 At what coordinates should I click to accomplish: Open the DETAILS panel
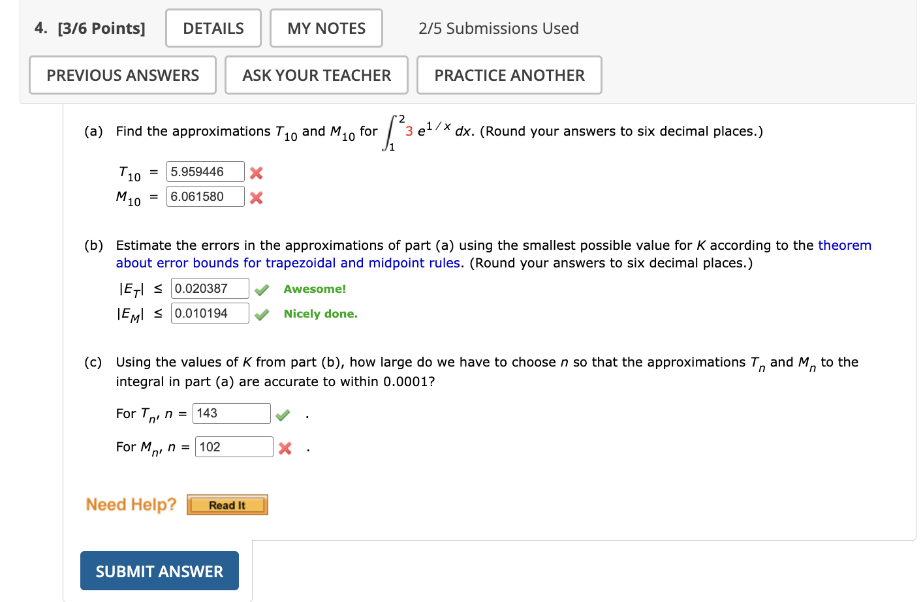(213, 27)
